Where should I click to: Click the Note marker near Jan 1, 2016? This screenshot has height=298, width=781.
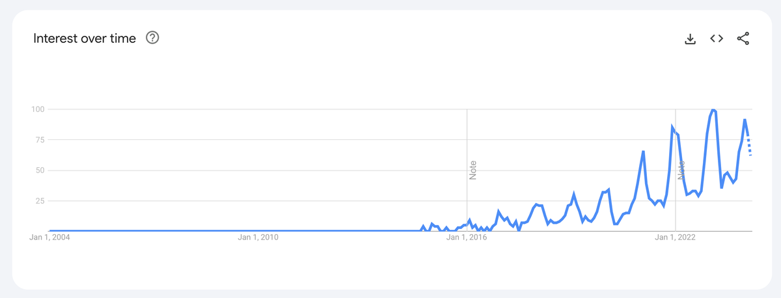473,170
